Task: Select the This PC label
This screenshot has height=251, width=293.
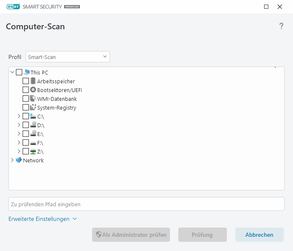Action: point(39,72)
